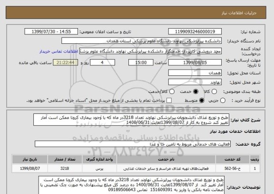Click the طبقه بندی موضوعی label
274x194 pixels.
[242, 92]
